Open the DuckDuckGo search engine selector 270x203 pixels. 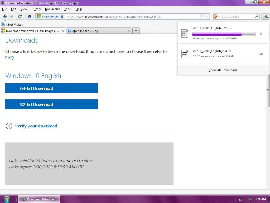216,17
